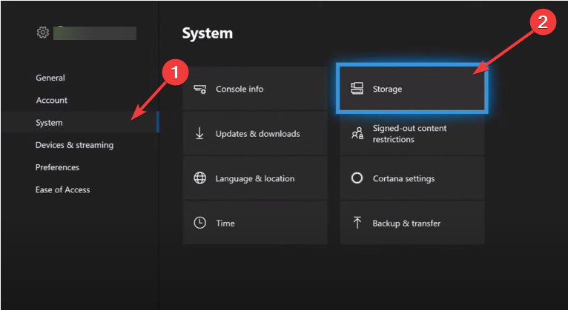The width and height of the screenshot is (568, 310).
Task: Select System in the sidebar
Action: (79, 123)
